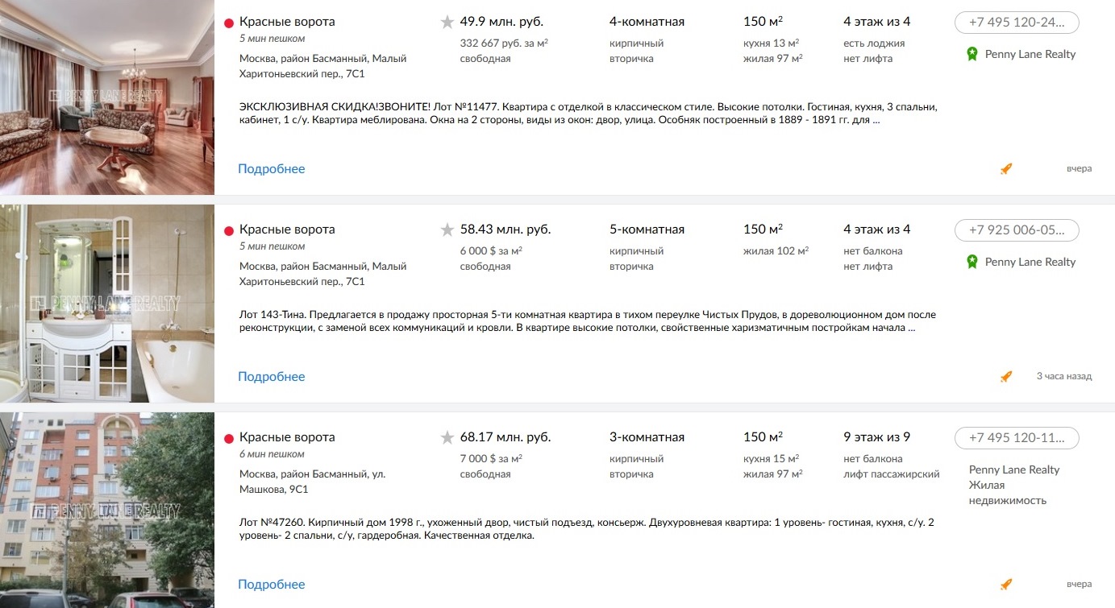Open Подробнее link for the 68.17 mln apartment
Image resolution: width=1115 pixels, height=608 pixels.
point(271,585)
